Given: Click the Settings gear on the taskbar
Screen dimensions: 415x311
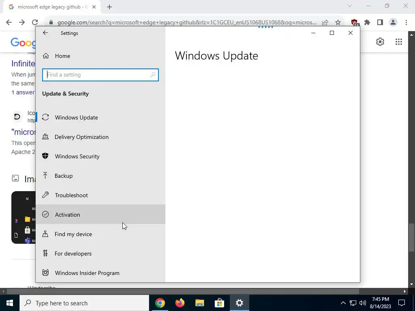Looking at the screenshot, I should pos(239,303).
